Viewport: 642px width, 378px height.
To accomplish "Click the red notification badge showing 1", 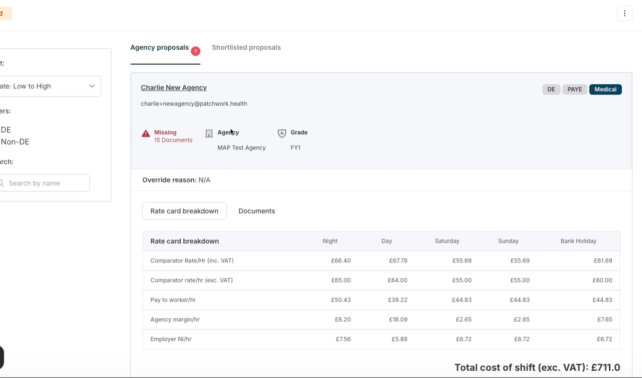I will pos(195,51).
